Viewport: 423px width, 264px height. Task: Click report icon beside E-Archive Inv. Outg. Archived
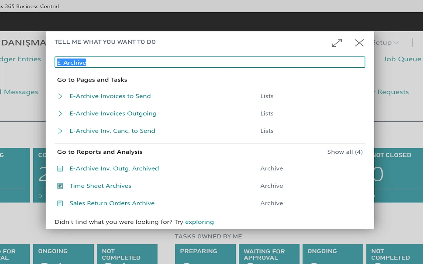click(x=60, y=169)
